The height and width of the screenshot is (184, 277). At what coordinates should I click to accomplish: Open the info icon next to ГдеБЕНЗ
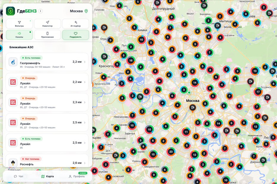[41, 11]
